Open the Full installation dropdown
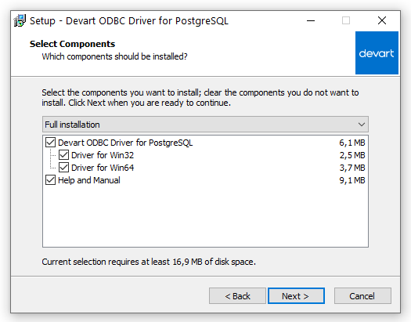The image size is (411, 322). [205, 125]
